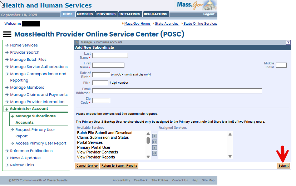Click Assigned Services scroll down arrow
The image size is (296, 186).
pyautogui.click(x=230, y=156)
